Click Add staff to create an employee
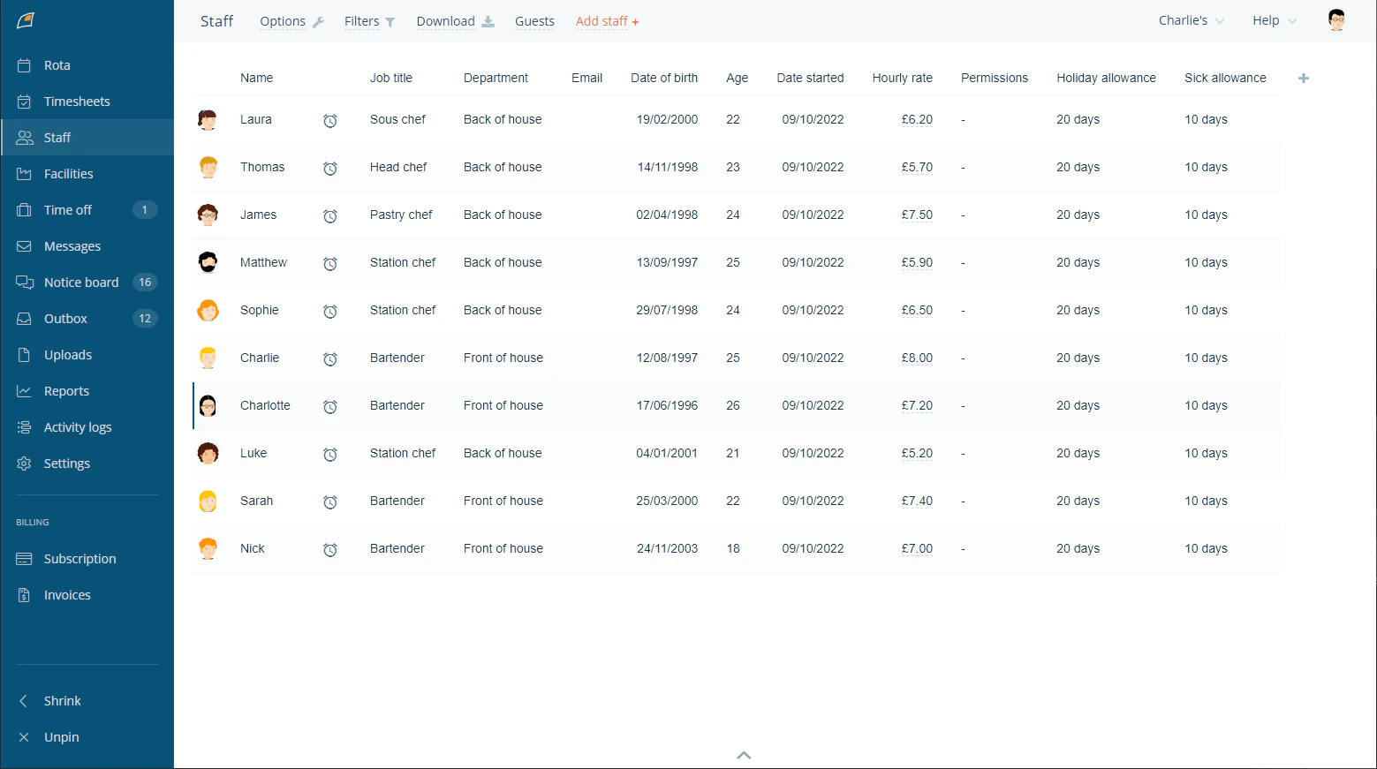 click(x=607, y=21)
